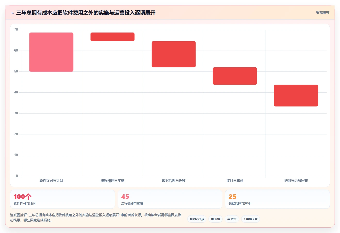Click the pink 软件许可与订阅 waterfall bar
Viewport: 340px width, 233px height.
pyautogui.click(x=51, y=52)
